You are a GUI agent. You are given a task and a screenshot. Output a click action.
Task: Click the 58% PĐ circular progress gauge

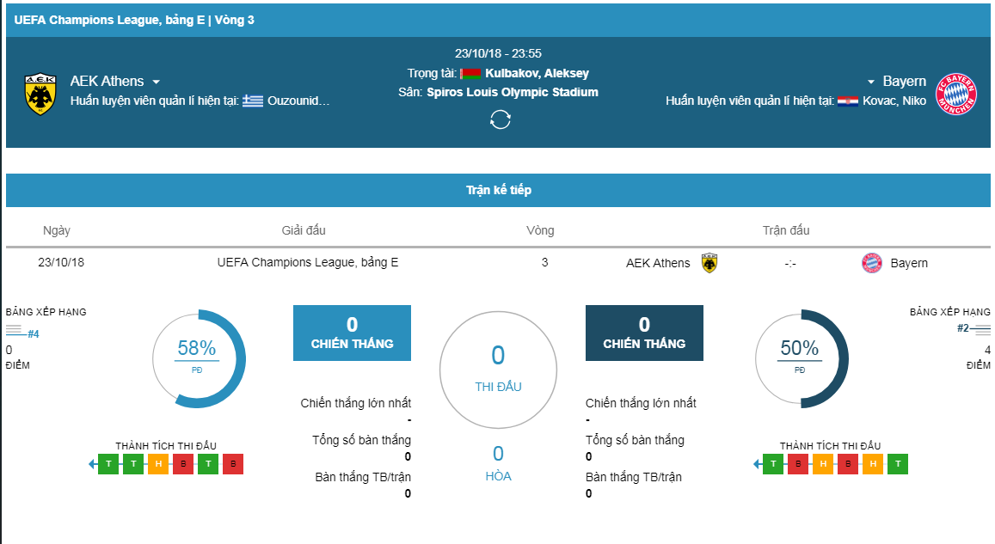[x=199, y=359]
